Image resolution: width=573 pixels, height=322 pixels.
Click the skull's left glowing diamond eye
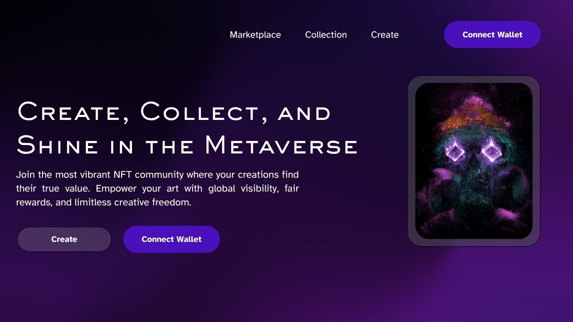(x=455, y=153)
